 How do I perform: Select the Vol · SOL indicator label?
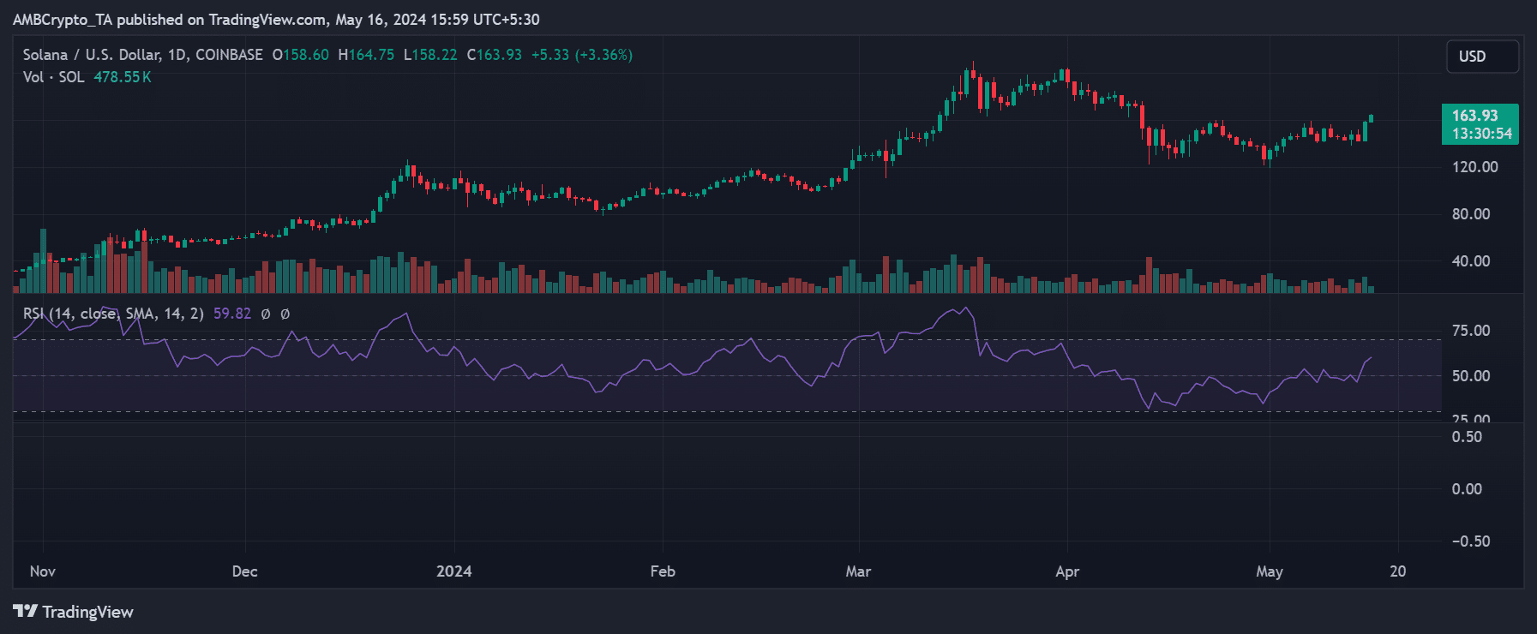[x=53, y=77]
